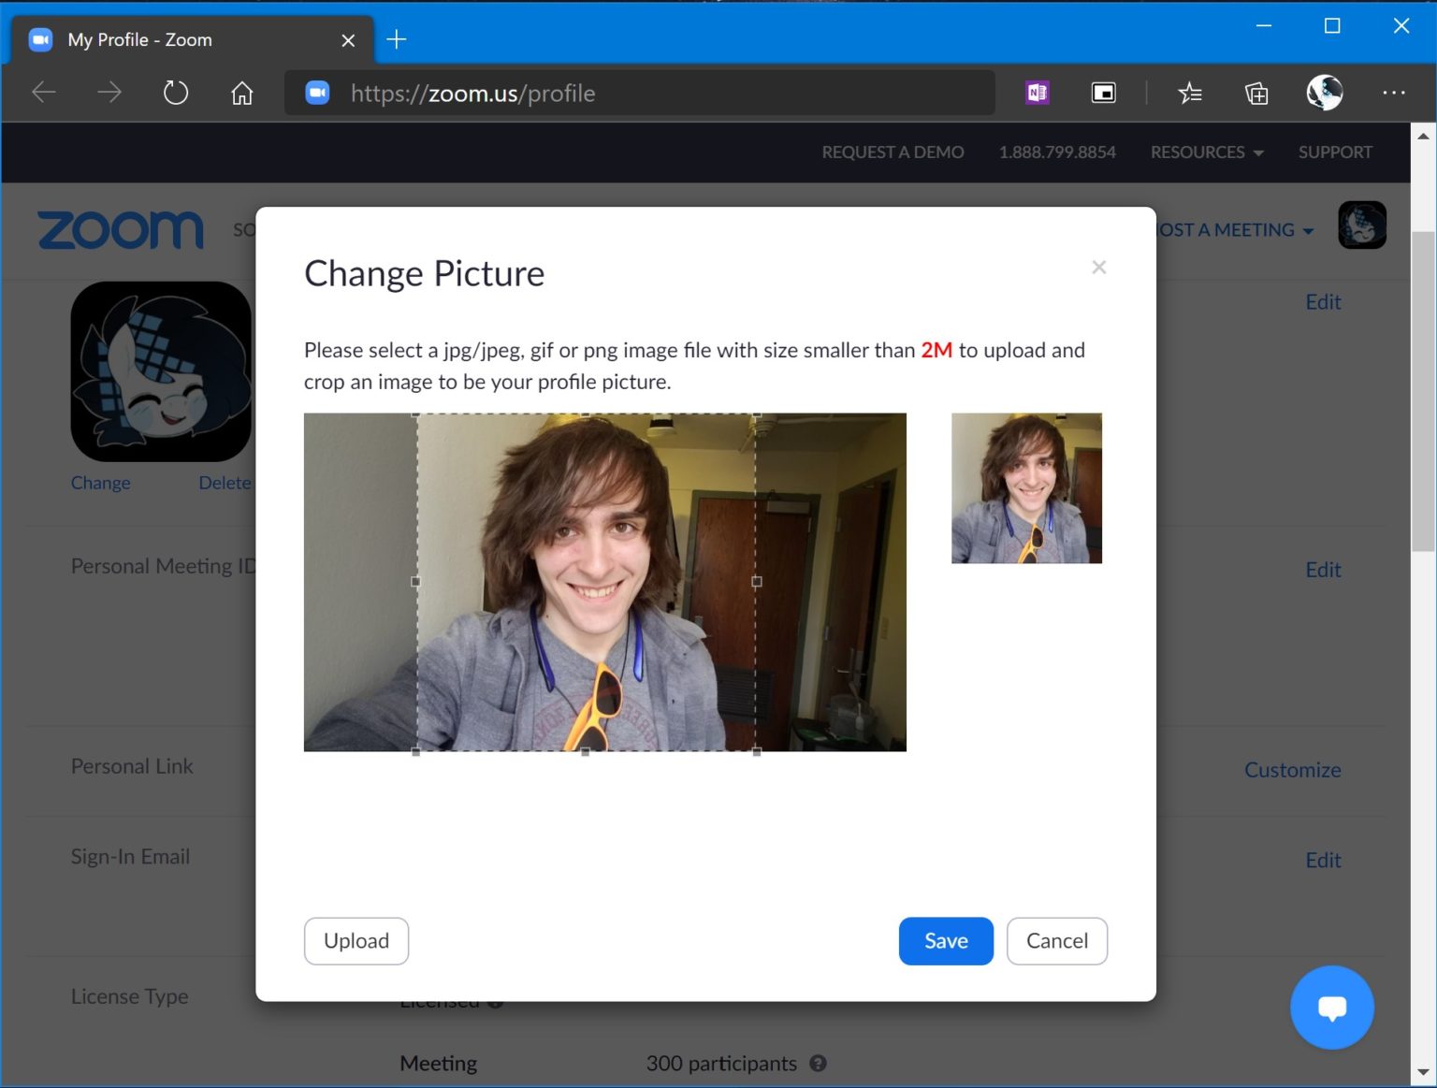
Task: Click the Zoom logo
Action: click(x=120, y=229)
